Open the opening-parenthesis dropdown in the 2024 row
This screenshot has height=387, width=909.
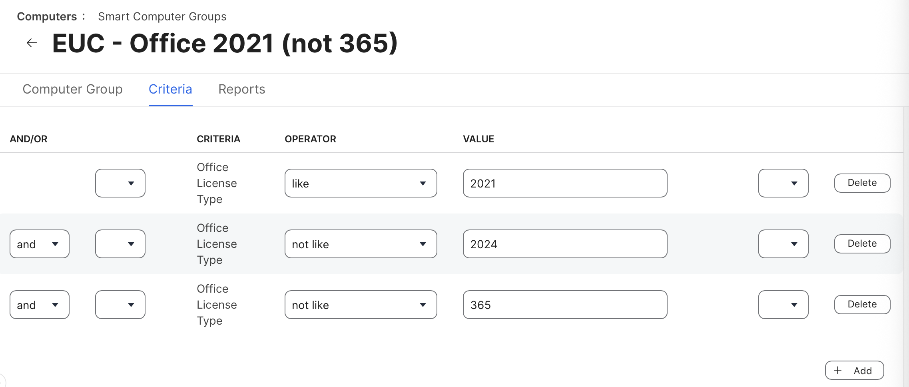click(120, 244)
